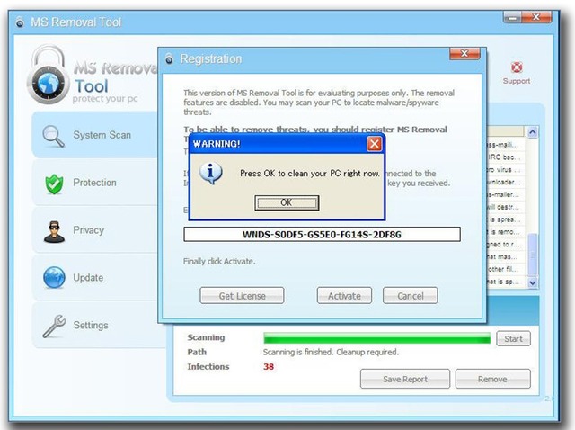
Task: Click the title bar lock icon
Action: point(20,22)
